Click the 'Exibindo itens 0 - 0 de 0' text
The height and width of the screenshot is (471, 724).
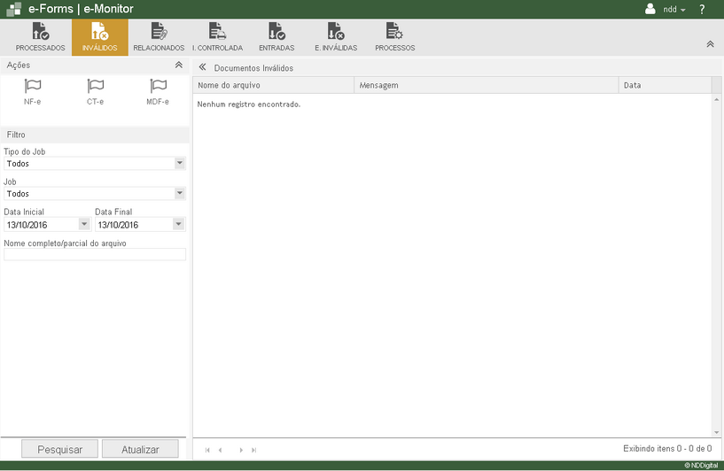[x=667, y=448]
